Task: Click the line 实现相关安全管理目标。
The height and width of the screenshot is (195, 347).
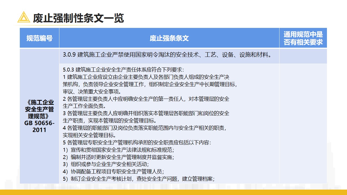Action: coord(89,135)
